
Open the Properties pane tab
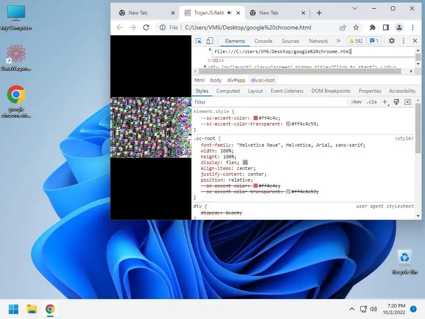pyautogui.click(x=370, y=91)
